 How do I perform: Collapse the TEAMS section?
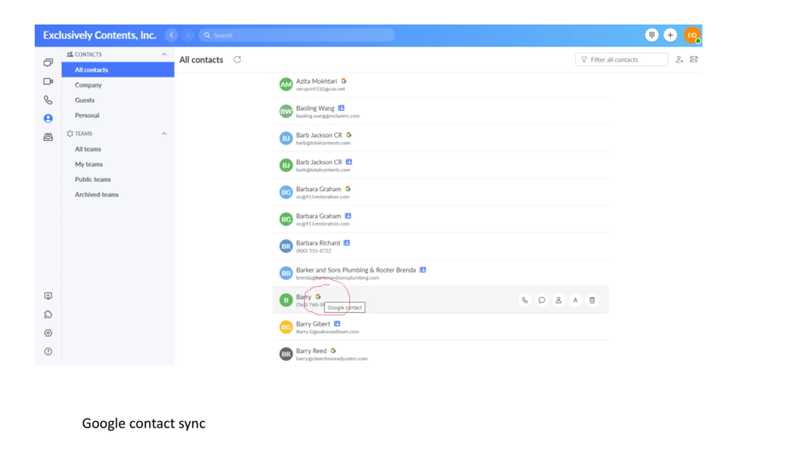164,134
